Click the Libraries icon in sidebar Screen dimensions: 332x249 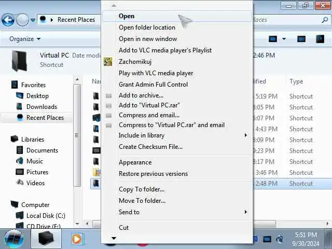15,139
